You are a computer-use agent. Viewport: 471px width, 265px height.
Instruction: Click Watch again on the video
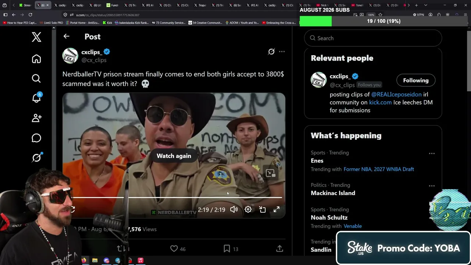(174, 156)
